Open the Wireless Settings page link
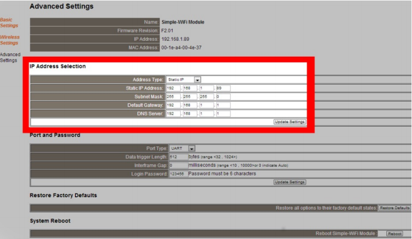Image resolution: width=412 pixels, height=239 pixels. [9, 40]
